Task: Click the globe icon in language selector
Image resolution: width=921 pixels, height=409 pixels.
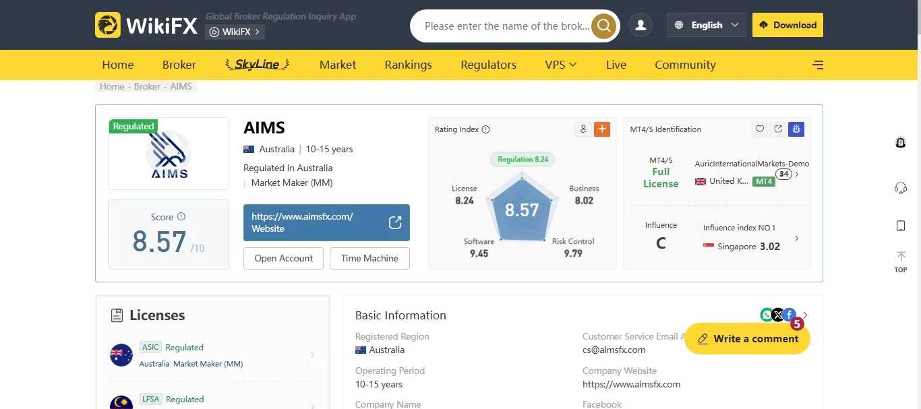Action: click(680, 25)
